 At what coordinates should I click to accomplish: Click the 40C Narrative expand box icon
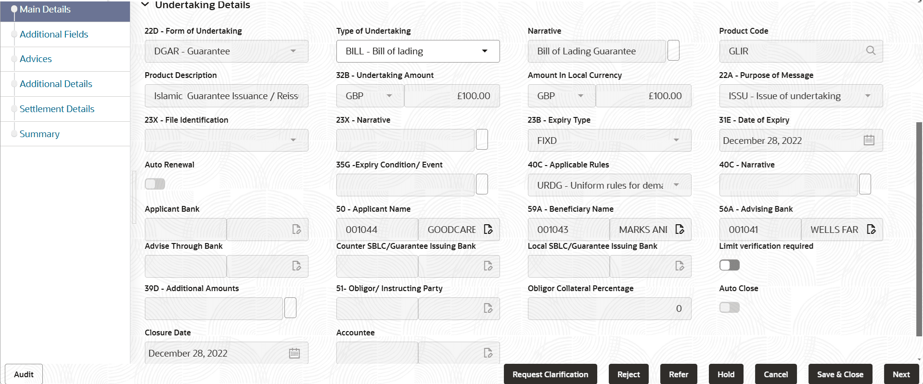(865, 185)
